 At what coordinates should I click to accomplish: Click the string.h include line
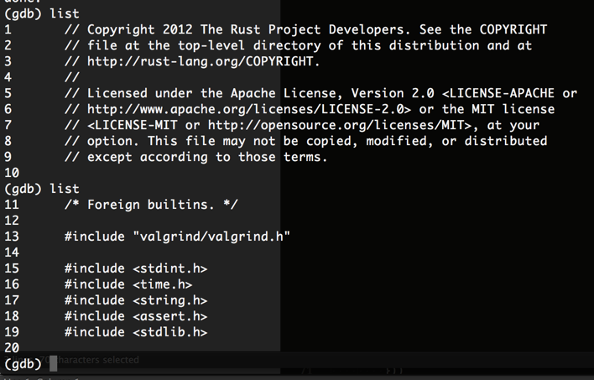(x=136, y=300)
